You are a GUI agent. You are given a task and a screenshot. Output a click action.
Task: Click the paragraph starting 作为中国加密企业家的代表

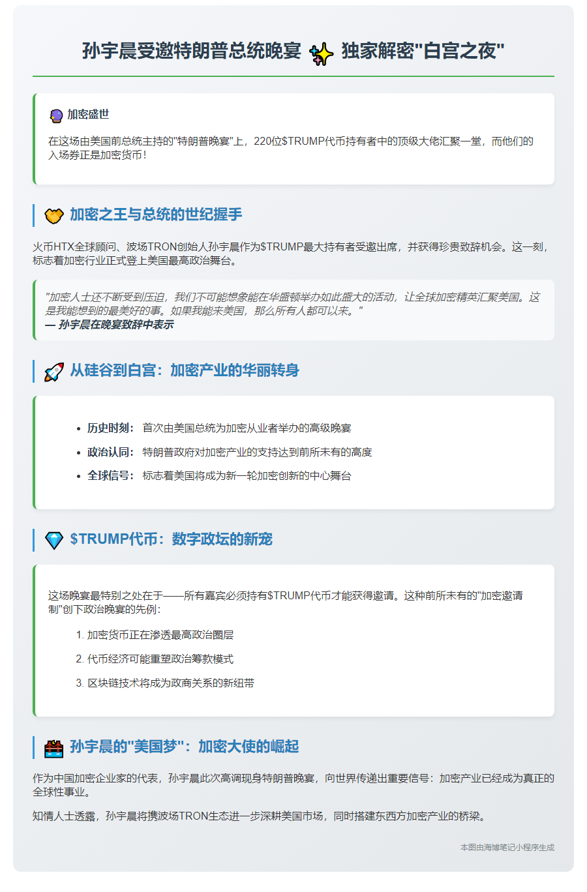click(293, 785)
